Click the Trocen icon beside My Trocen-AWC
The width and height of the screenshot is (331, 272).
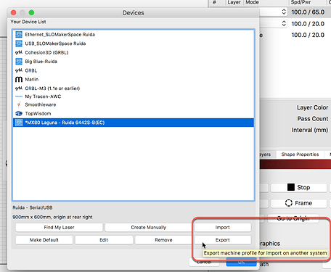[19, 96]
